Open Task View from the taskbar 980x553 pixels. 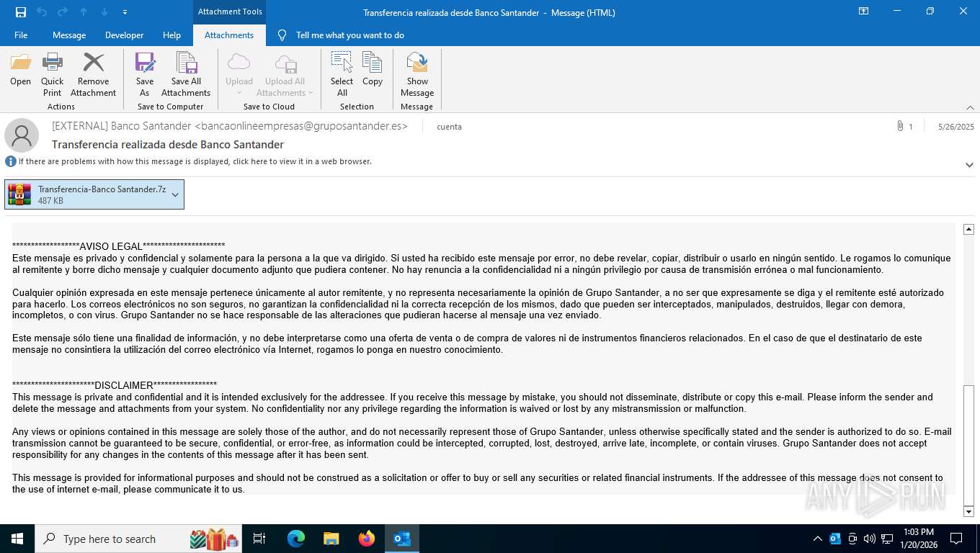pyautogui.click(x=259, y=539)
